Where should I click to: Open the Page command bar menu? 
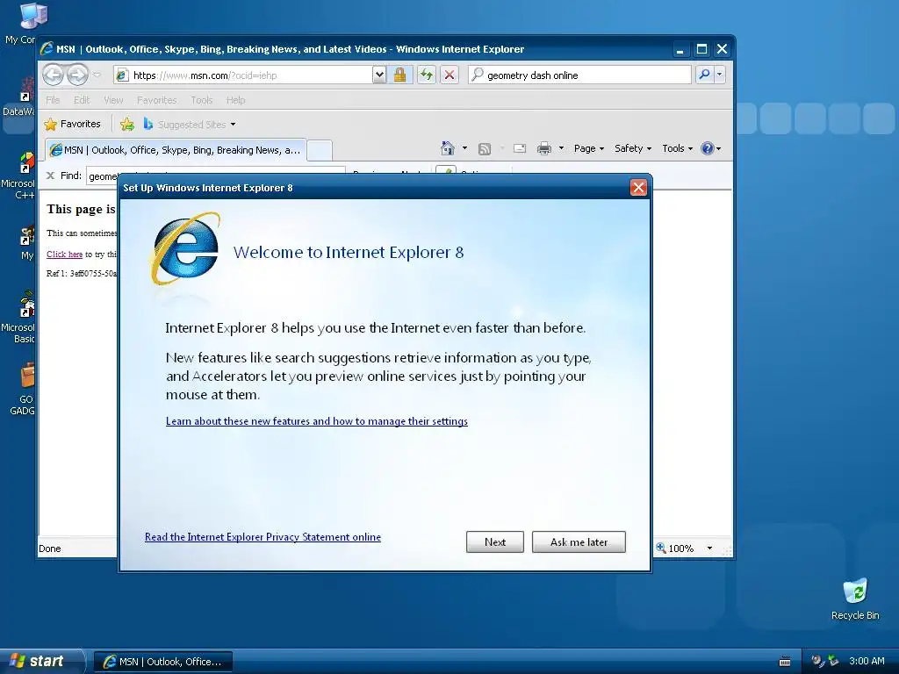tap(589, 148)
